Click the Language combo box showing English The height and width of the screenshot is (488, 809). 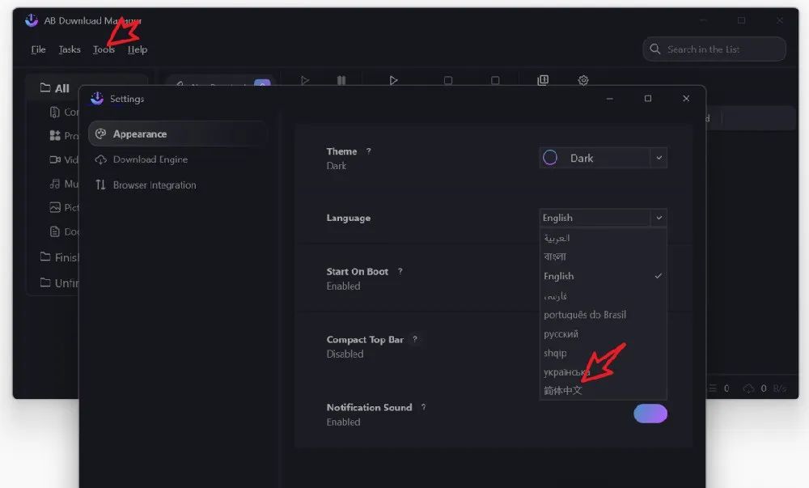(604, 218)
